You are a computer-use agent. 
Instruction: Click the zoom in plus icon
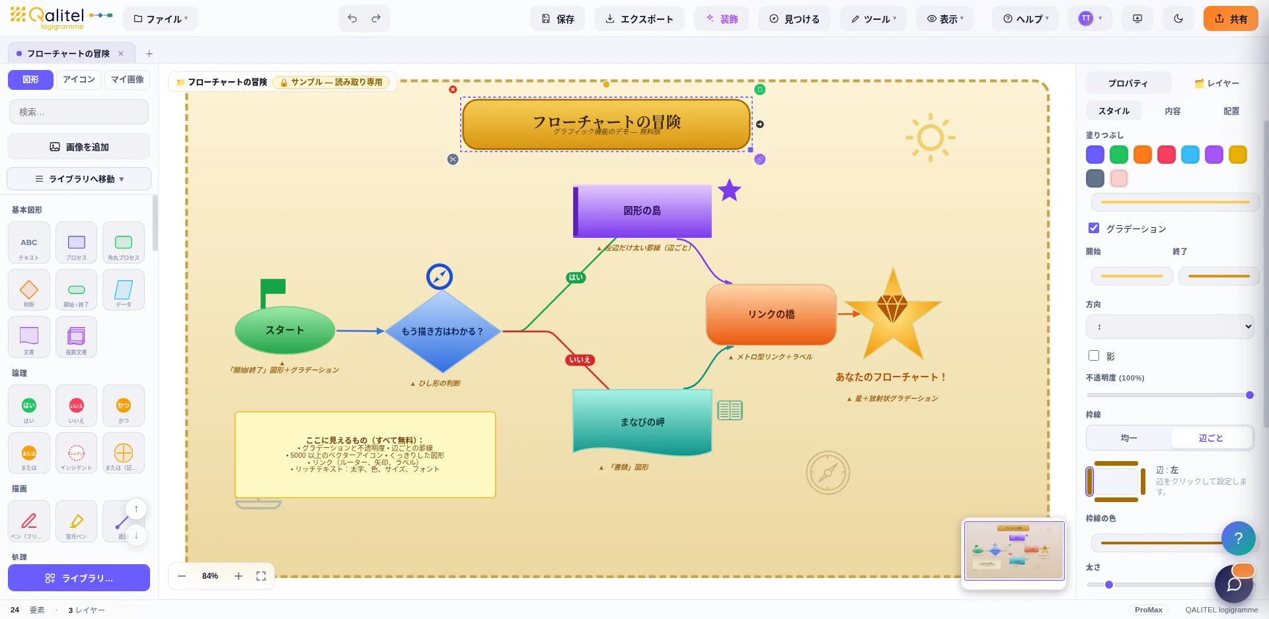point(239,576)
